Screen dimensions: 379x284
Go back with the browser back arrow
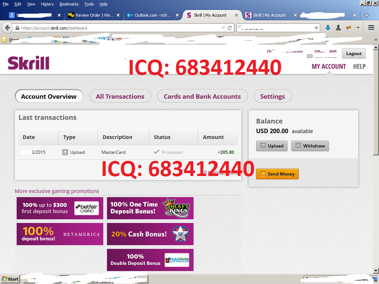coord(7,28)
